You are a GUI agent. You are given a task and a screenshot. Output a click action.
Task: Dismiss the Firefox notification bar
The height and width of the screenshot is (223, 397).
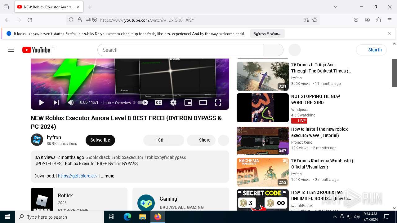[x=389, y=33]
